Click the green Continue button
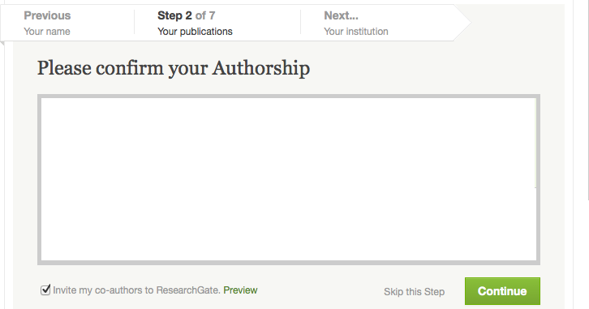The height and width of the screenshot is (309, 589). pyautogui.click(x=502, y=291)
